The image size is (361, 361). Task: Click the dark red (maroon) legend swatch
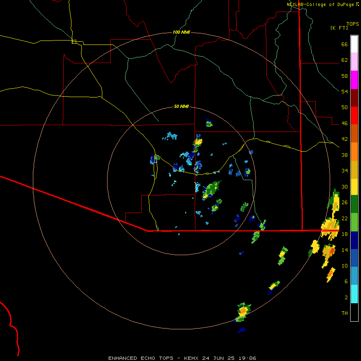[354, 97]
